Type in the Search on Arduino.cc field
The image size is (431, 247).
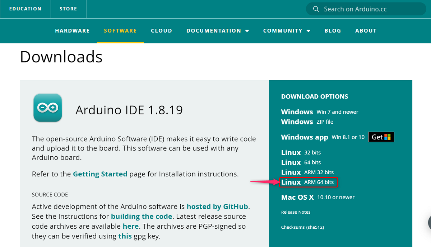coord(370,9)
